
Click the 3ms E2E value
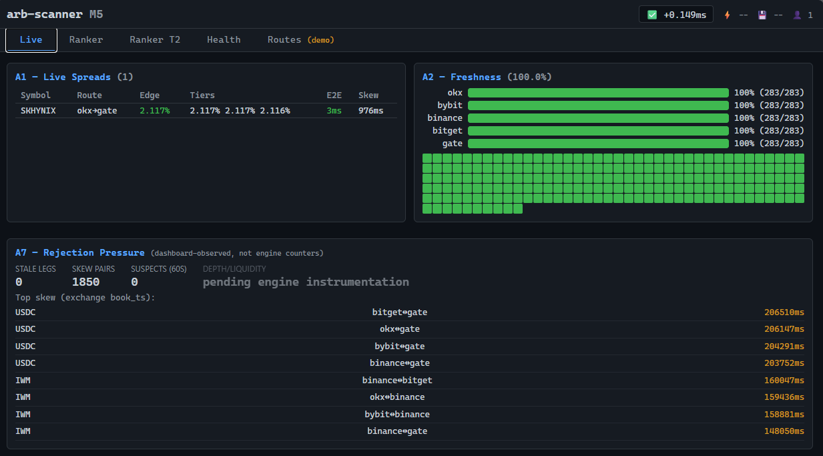tap(334, 111)
